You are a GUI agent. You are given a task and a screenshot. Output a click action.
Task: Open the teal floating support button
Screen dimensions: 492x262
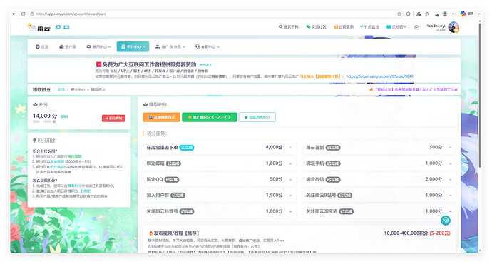coord(445,220)
